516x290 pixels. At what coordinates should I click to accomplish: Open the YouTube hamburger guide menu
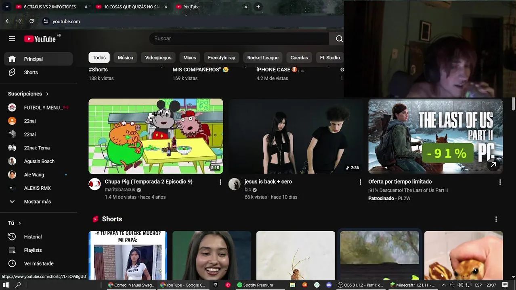pos(12,39)
